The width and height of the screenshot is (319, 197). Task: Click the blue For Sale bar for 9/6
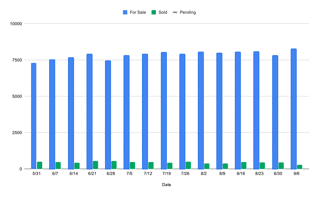[294, 109]
